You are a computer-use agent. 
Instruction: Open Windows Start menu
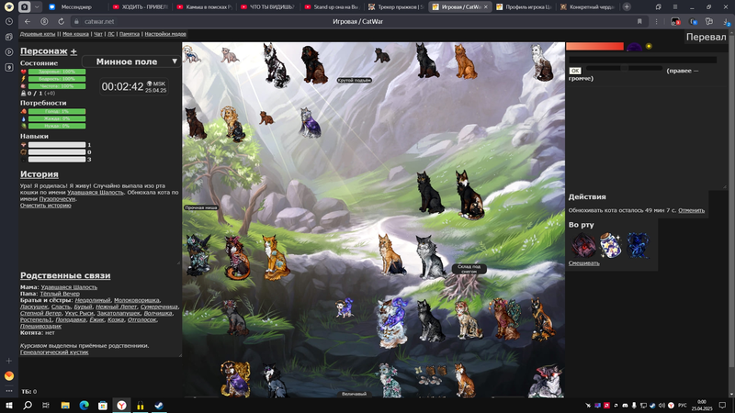[9, 406]
